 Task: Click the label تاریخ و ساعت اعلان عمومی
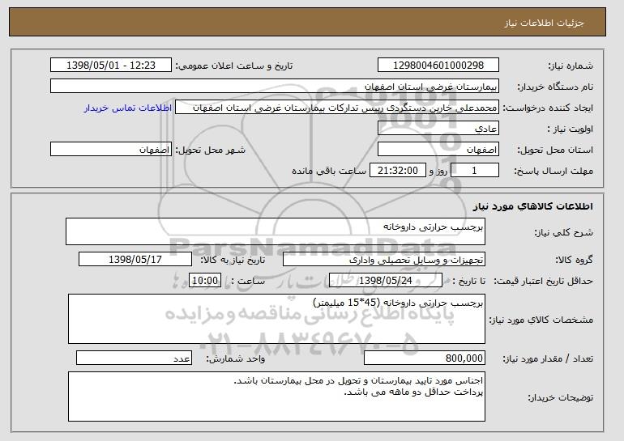tap(234, 66)
